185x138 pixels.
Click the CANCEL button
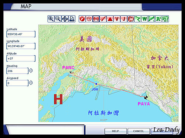coord(139,131)
